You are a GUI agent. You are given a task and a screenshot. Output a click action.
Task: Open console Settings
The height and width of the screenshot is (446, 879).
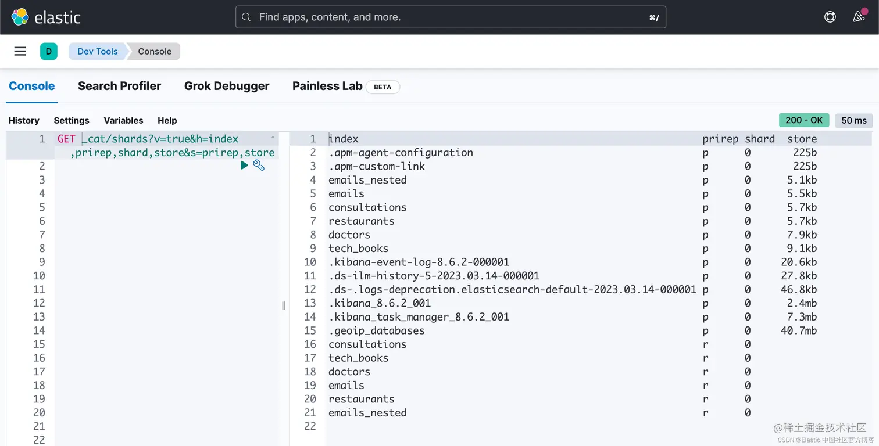pyautogui.click(x=72, y=120)
